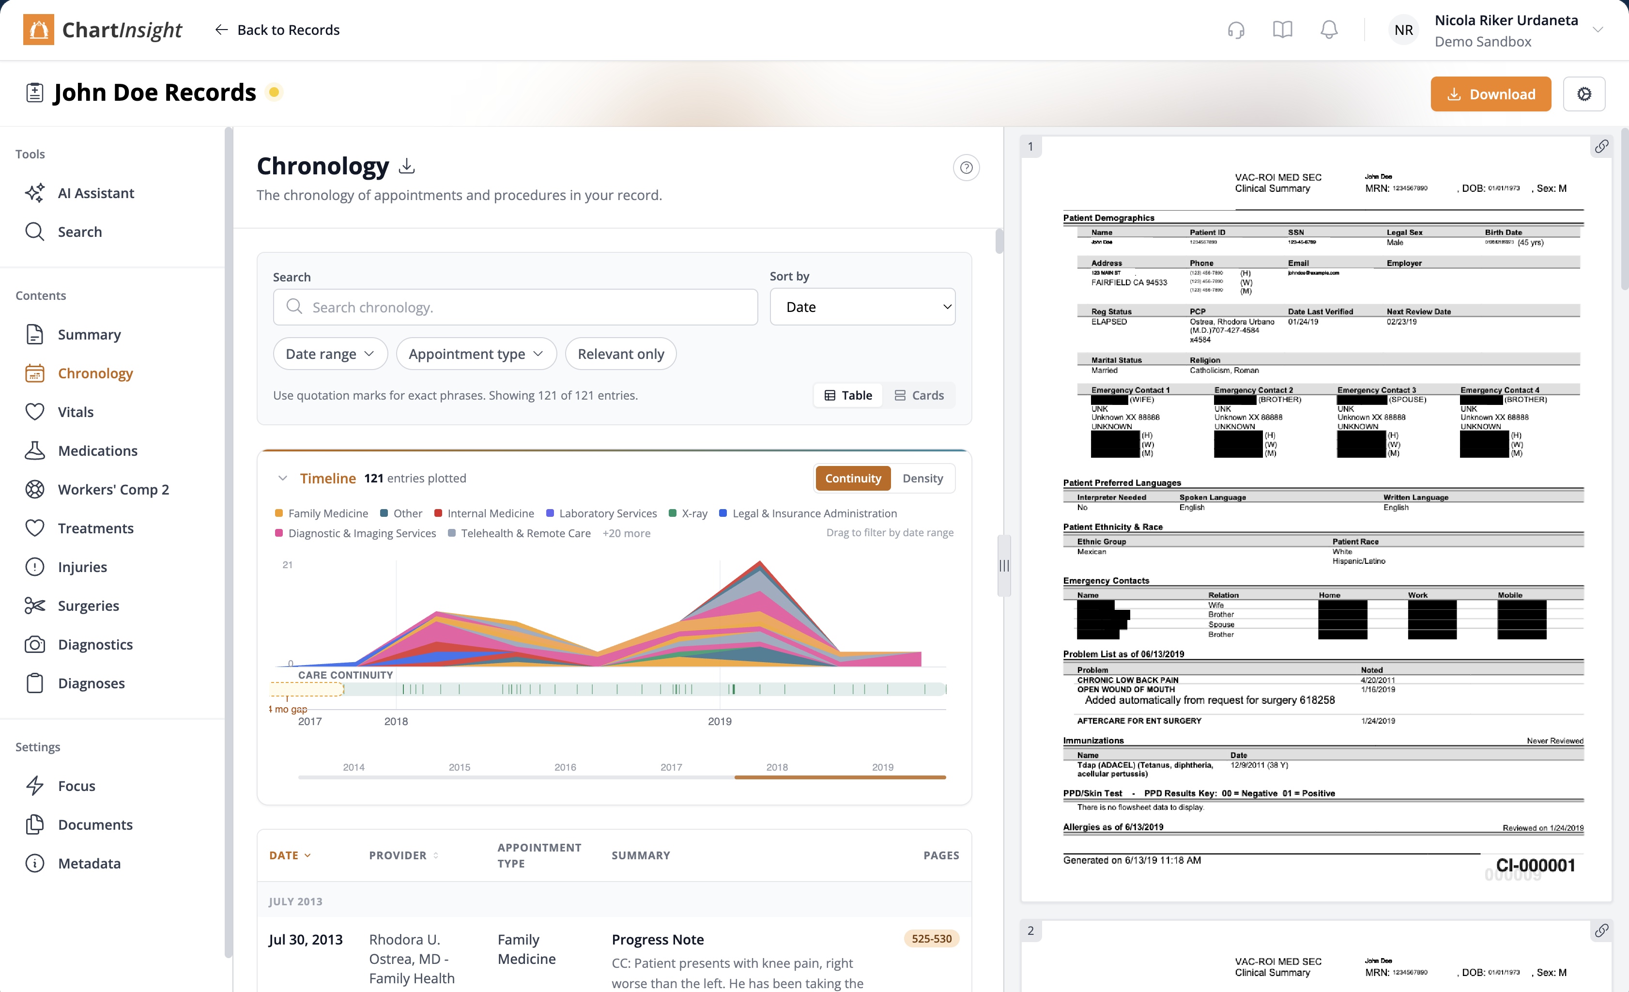
Task: Copy link for document page 1
Action: coord(1601,146)
